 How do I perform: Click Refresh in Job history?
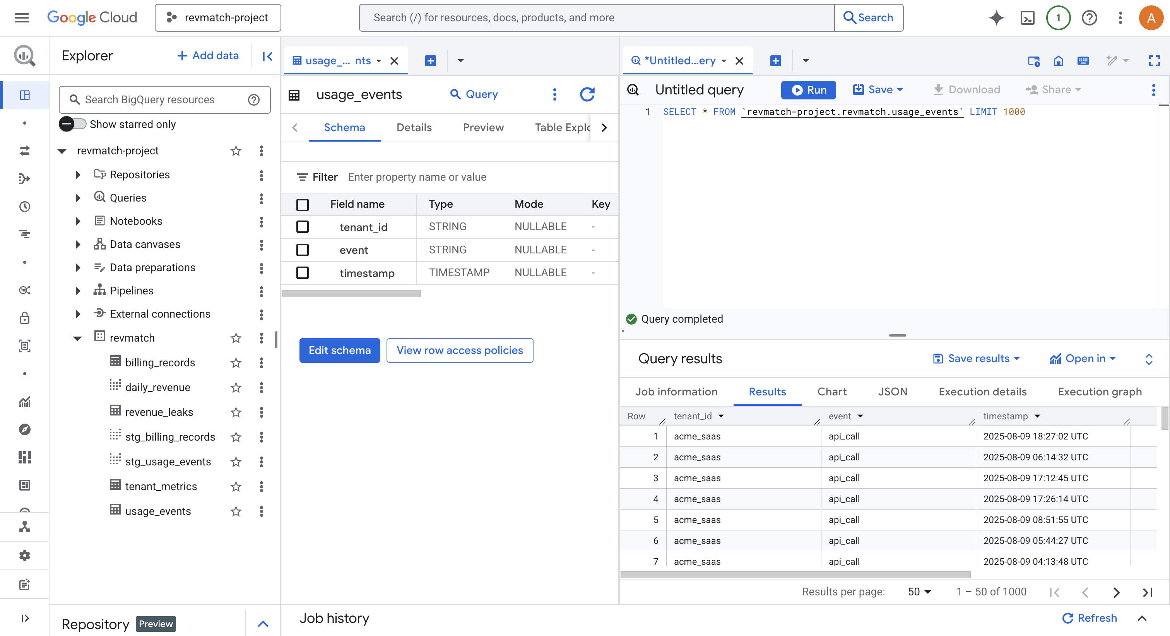point(1090,618)
